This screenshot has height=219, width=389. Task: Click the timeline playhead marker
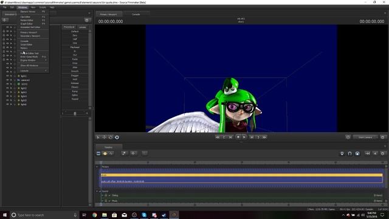click(x=101, y=162)
